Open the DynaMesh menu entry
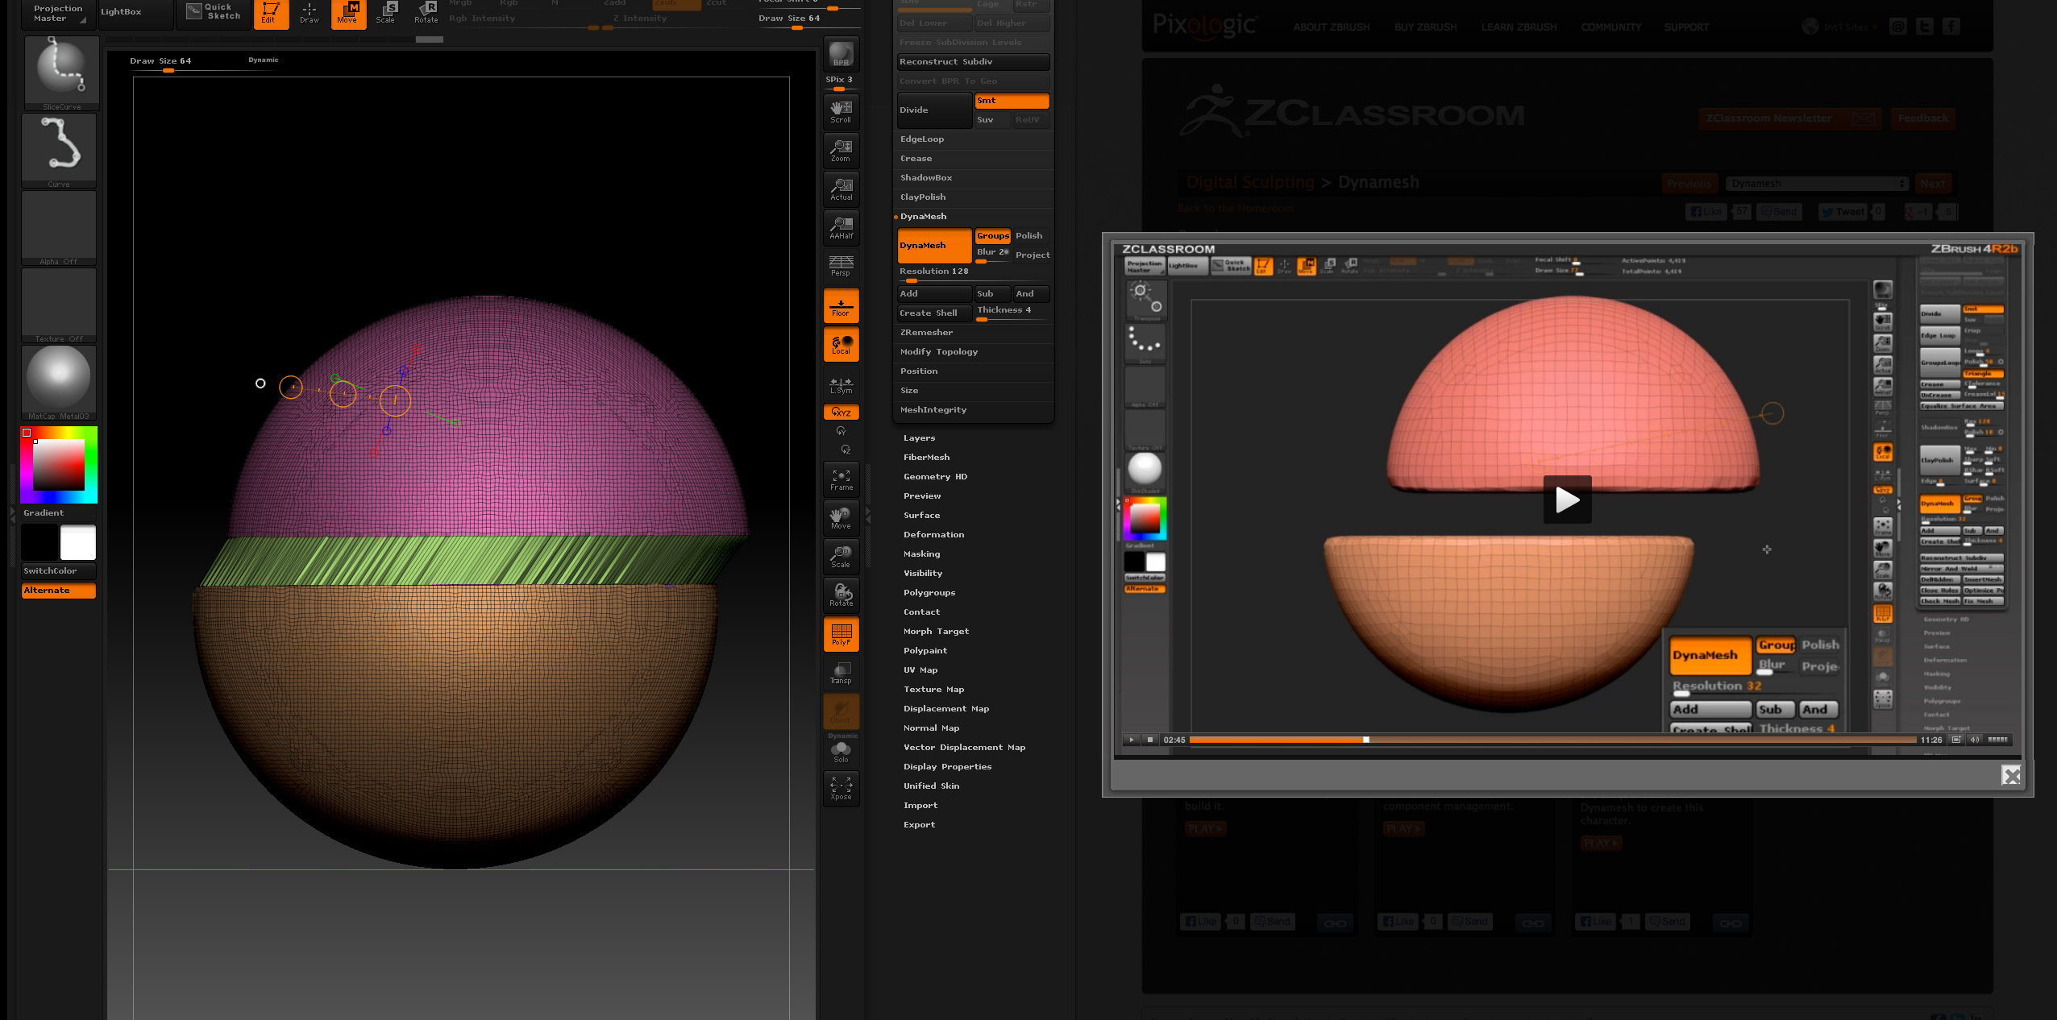The height and width of the screenshot is (1020, 2057). coord(924,215)
